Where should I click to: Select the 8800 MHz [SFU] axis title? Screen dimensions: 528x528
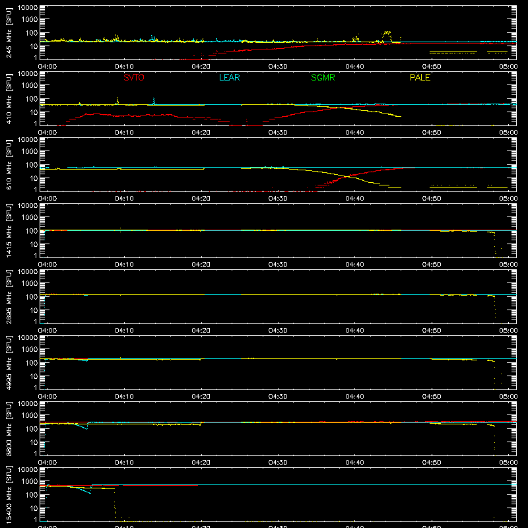9,428
